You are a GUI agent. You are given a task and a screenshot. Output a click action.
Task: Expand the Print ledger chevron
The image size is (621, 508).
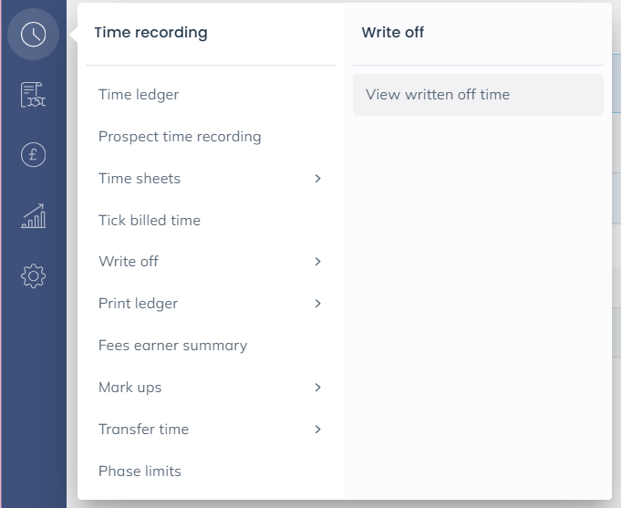pyautogui.click(x=317, y=304)
